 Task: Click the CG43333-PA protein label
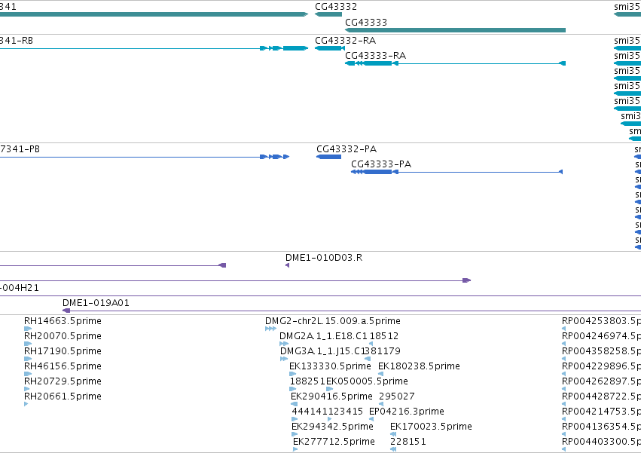(x=381, y=164)
